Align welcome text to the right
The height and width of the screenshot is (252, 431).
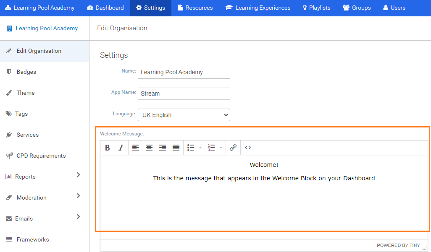point(163,148)
